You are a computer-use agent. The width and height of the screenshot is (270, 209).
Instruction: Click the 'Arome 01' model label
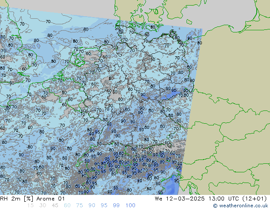click(x=50, y=199)
